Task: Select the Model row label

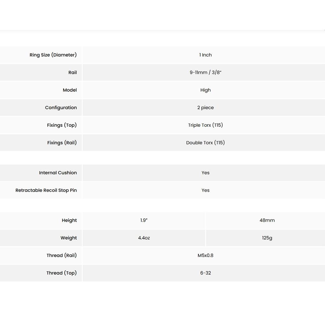Action: (x=70, y=90)
